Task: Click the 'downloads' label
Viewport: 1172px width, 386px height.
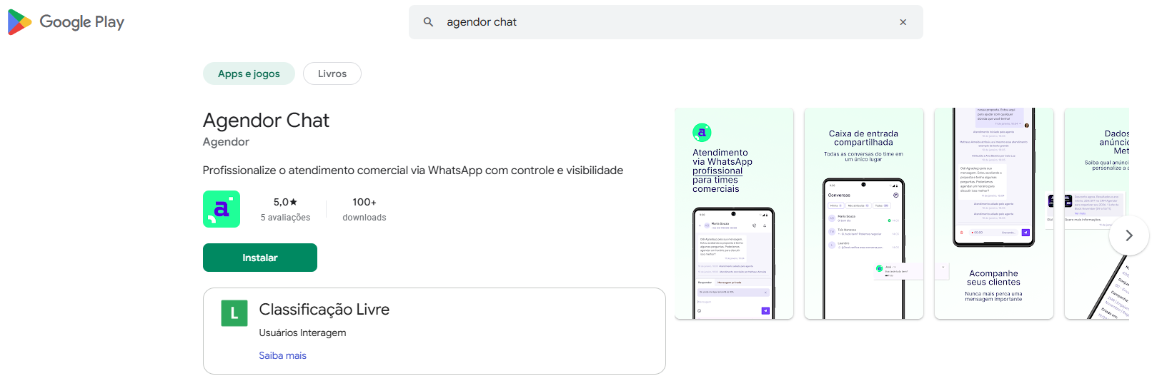Action: tap(364, 218)
